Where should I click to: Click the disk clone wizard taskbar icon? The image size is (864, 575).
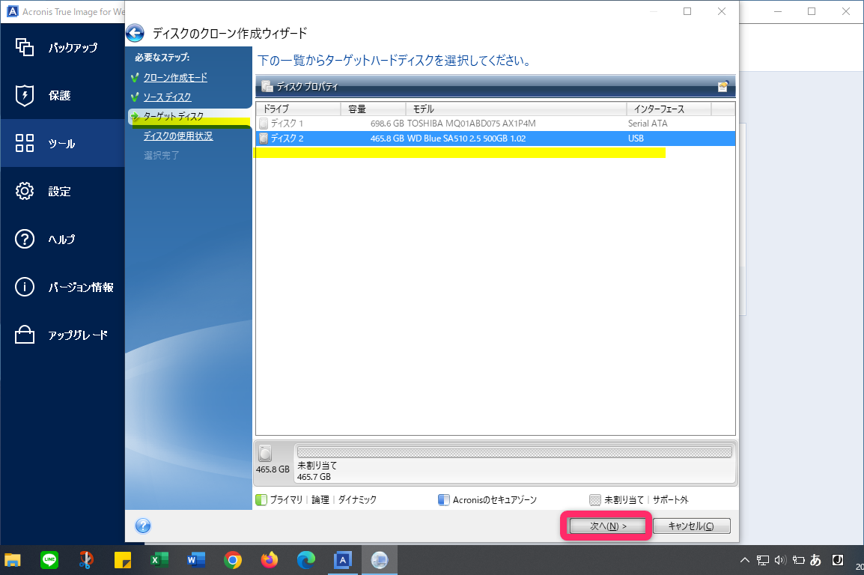[x=379, y=560]
